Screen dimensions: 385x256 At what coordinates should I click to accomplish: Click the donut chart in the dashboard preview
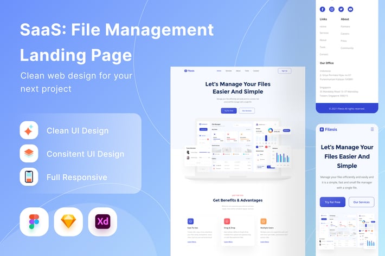point(271,130)
